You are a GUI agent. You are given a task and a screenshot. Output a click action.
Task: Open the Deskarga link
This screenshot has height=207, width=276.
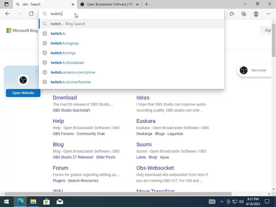(144, 134)
